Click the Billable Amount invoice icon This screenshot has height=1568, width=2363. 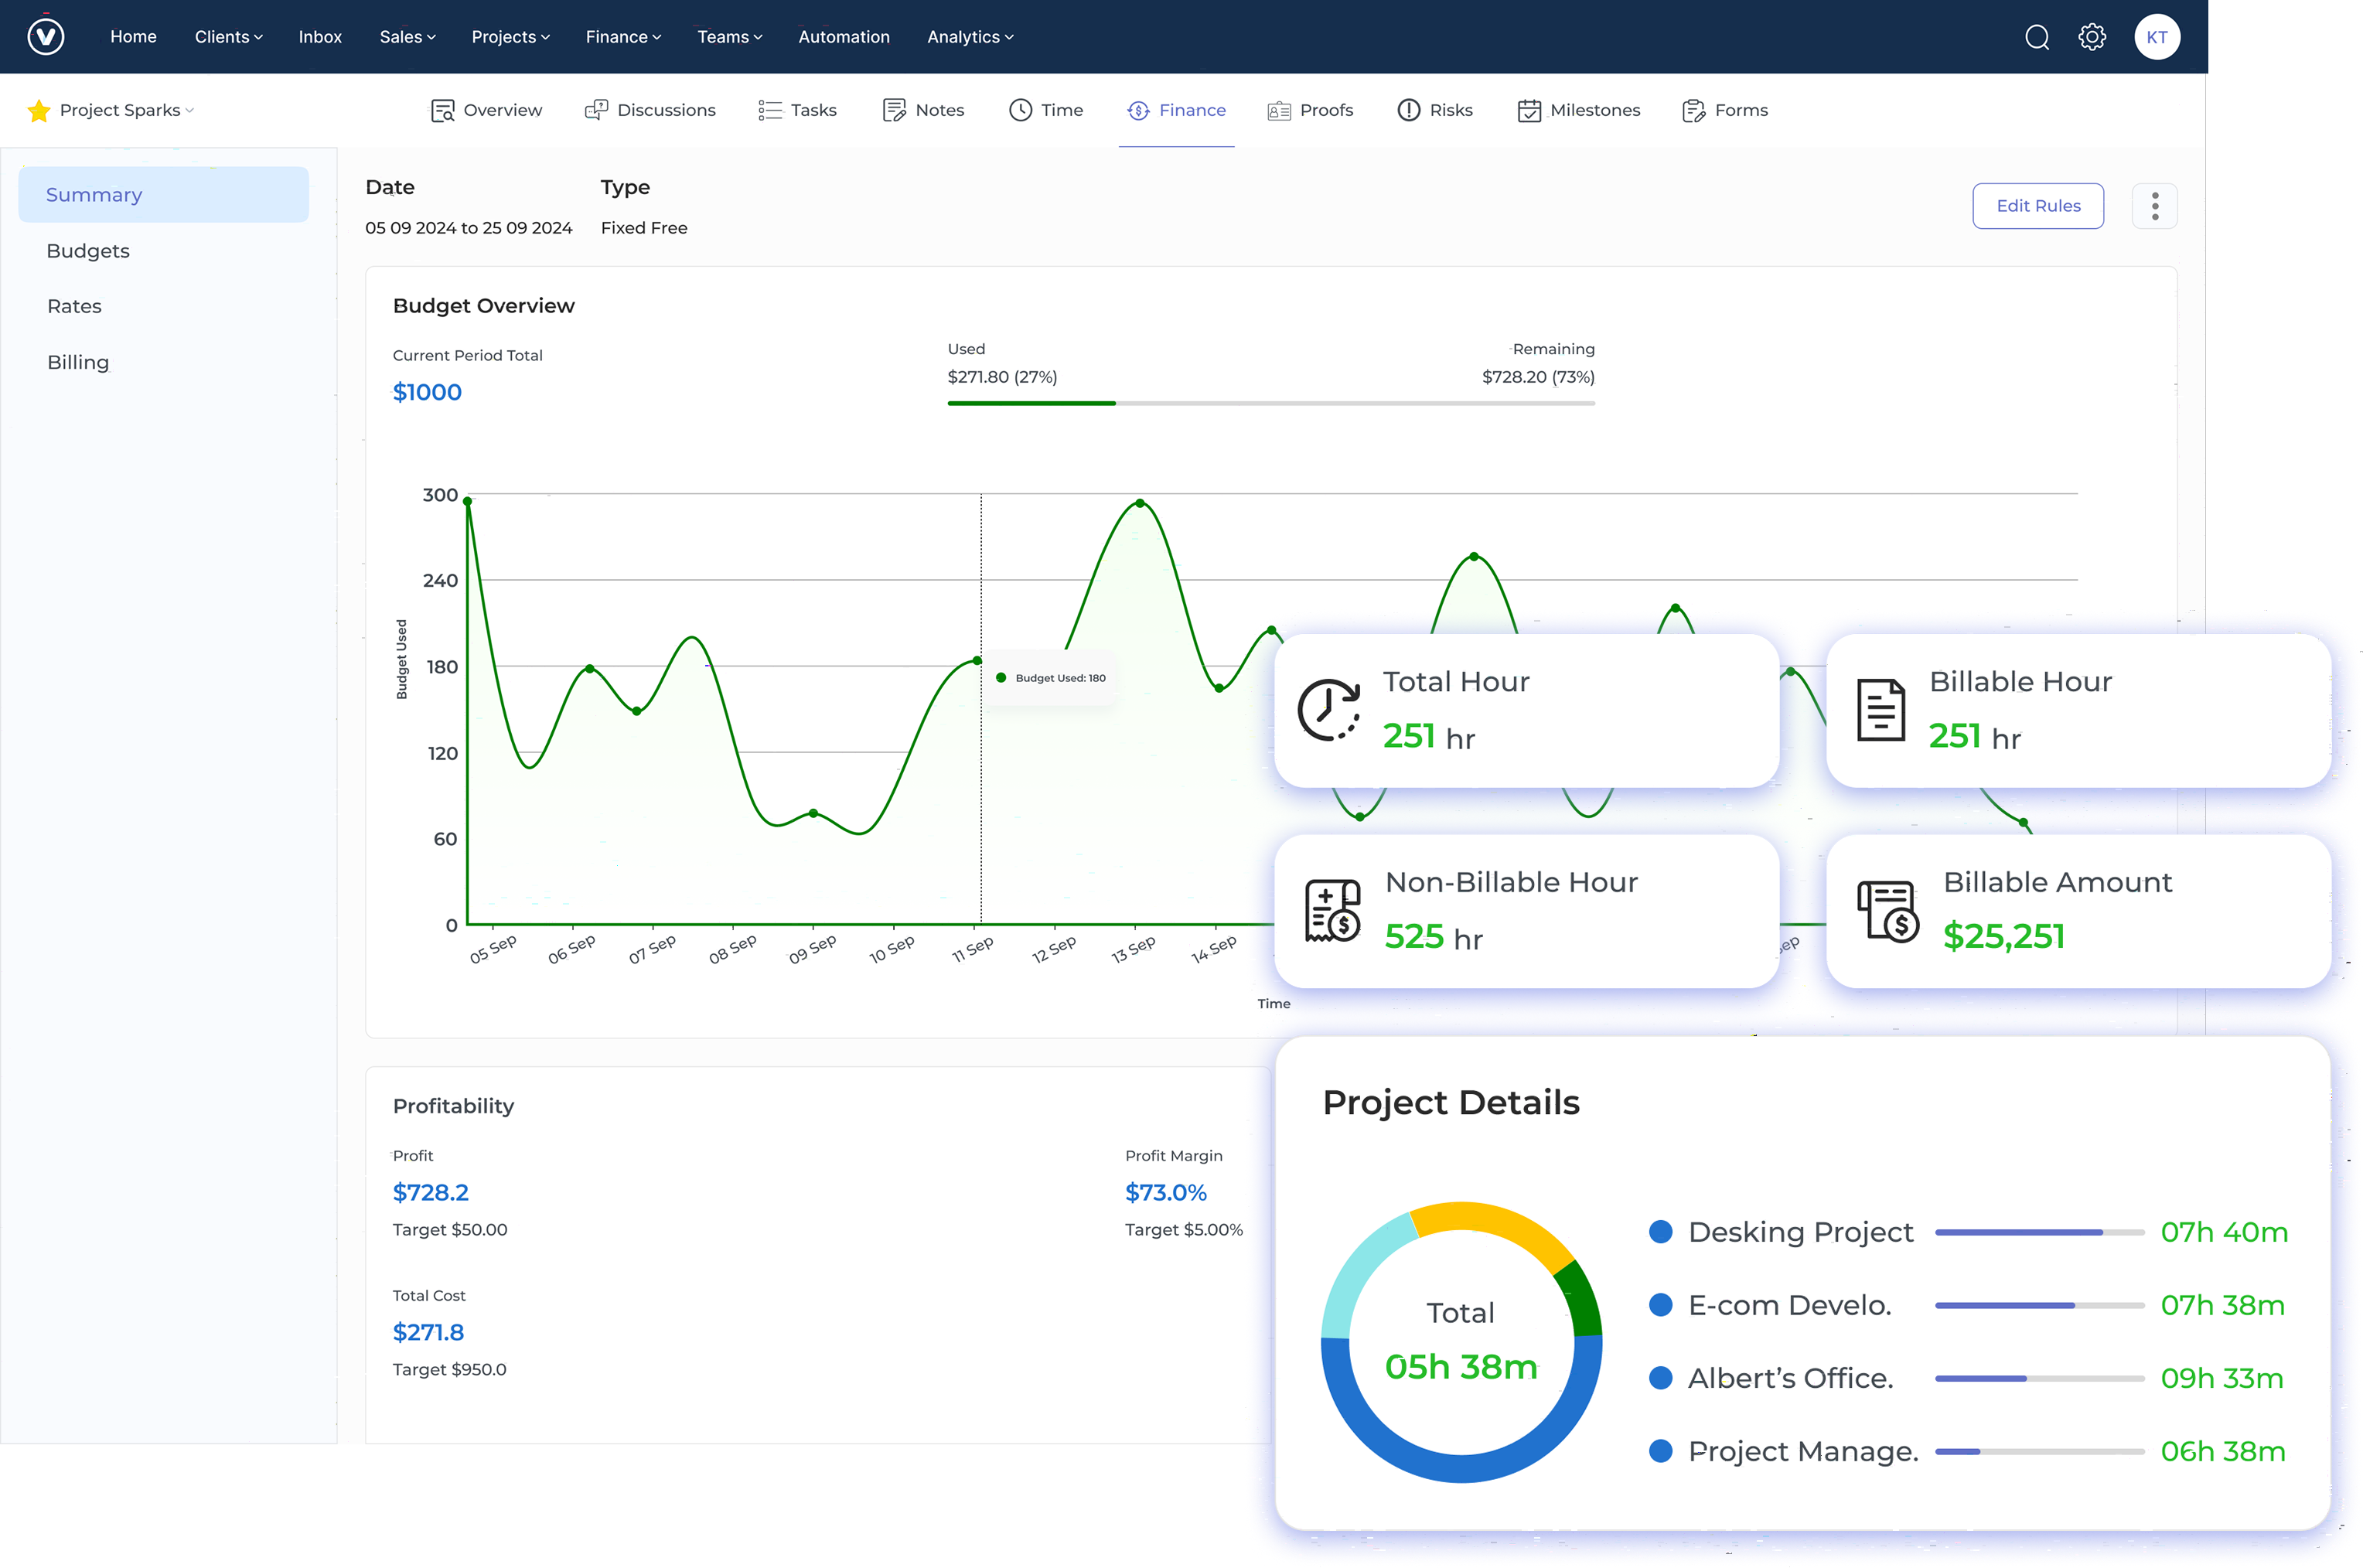[x=1888, y=911]
